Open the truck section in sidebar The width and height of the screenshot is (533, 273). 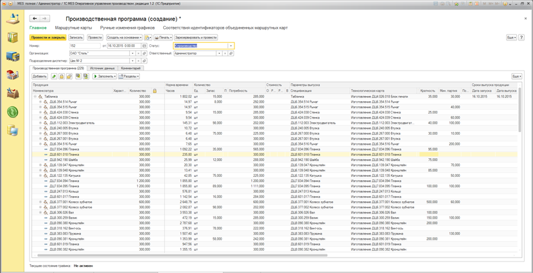tap(13, 56)
